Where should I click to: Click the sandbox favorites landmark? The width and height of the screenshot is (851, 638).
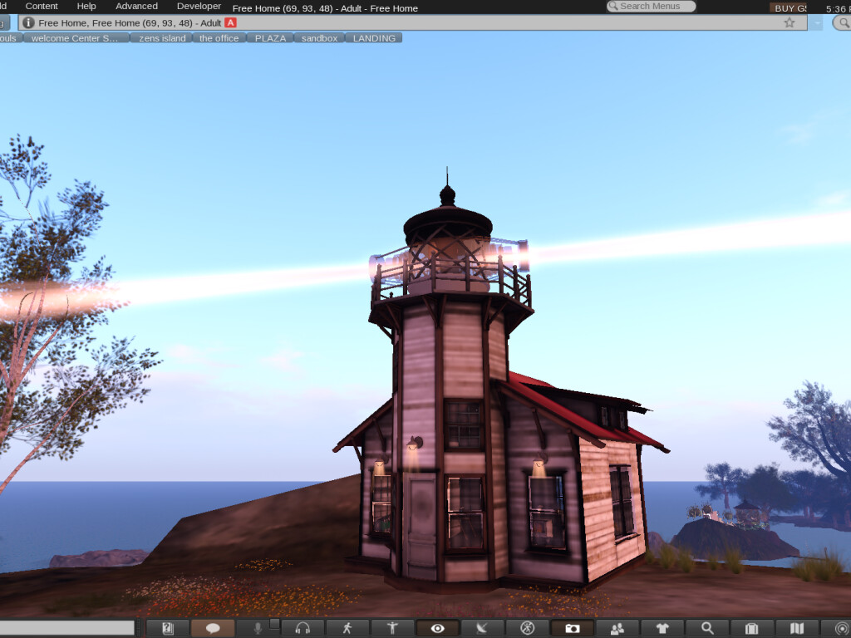319,38
